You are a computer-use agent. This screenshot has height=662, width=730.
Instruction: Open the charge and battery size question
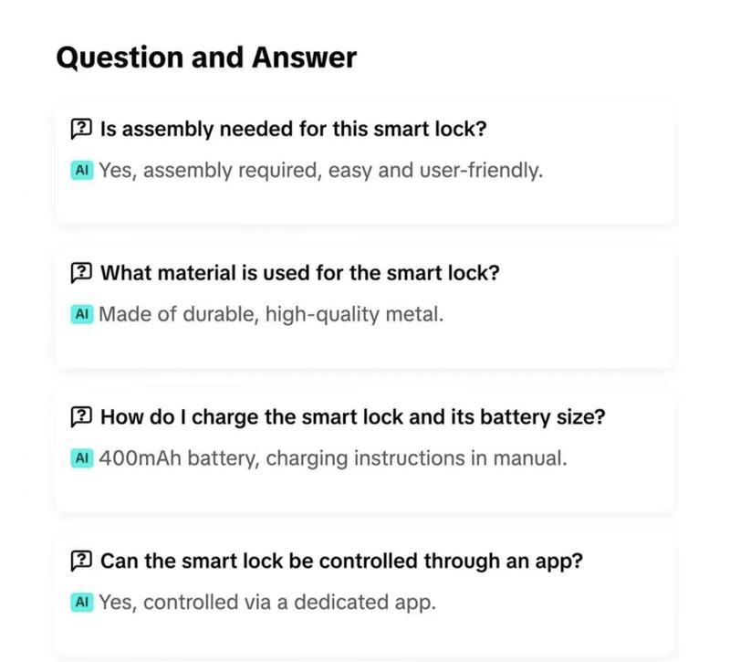tap(352, 417)
